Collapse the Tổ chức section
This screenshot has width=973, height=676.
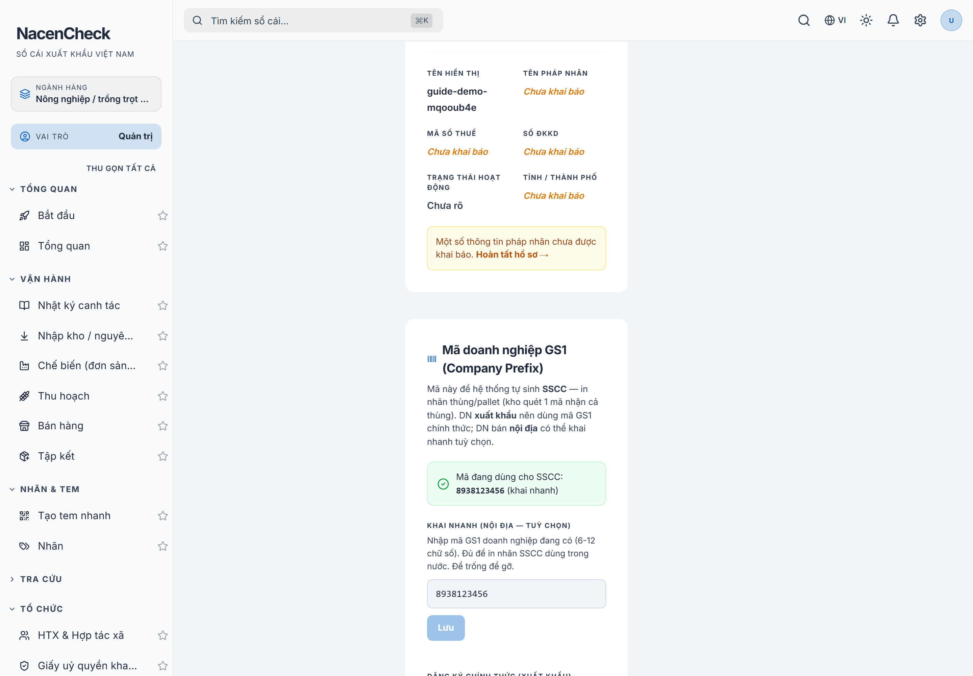[36, 609]
